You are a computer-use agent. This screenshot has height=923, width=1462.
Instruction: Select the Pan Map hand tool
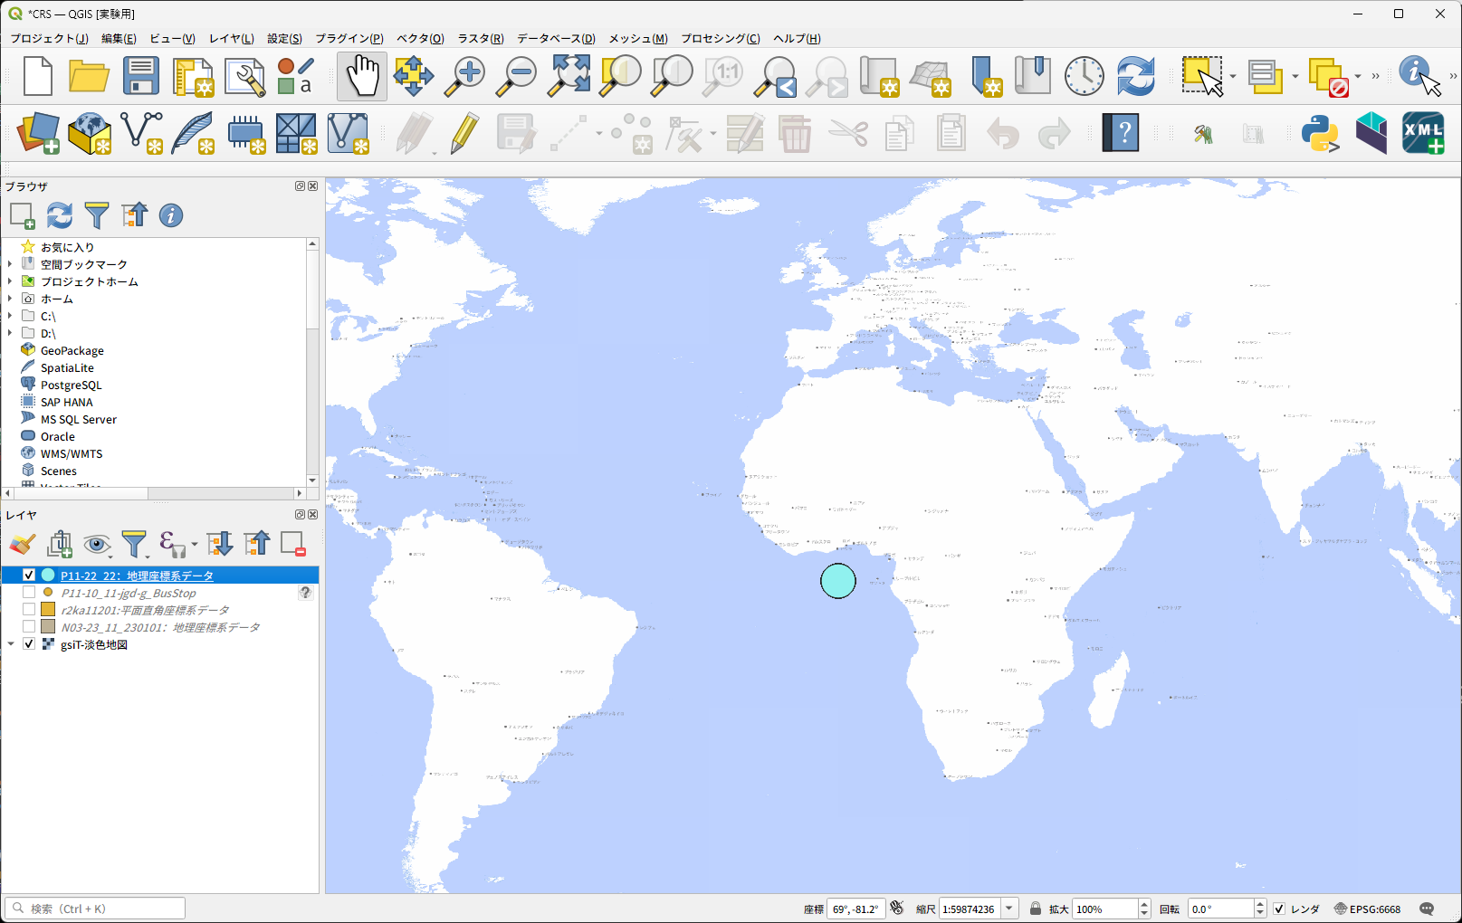(x=362, y=75)
